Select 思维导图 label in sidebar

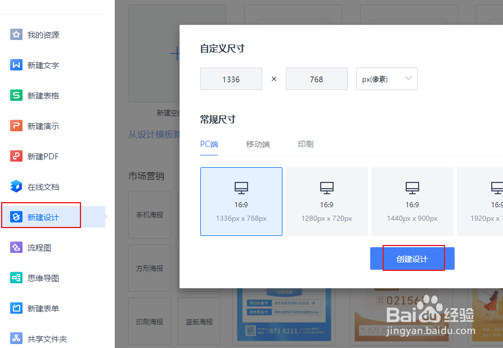pyautogui.click(x=43, y=278)
